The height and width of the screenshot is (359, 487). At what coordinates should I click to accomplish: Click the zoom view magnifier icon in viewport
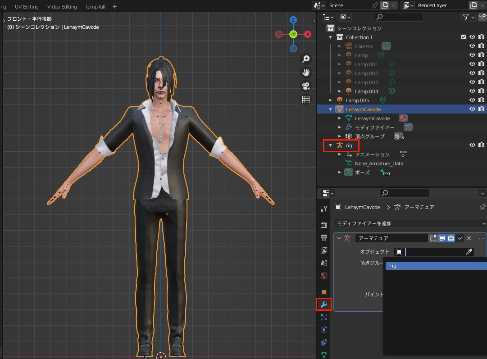click(x=306, y=59)
